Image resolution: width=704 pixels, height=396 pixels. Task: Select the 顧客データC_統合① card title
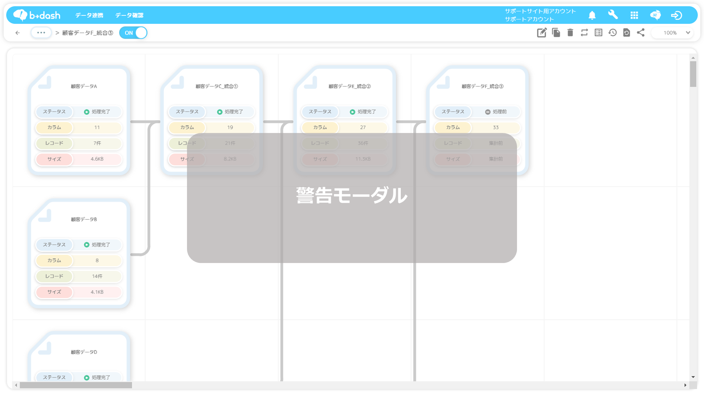point(217,86)
